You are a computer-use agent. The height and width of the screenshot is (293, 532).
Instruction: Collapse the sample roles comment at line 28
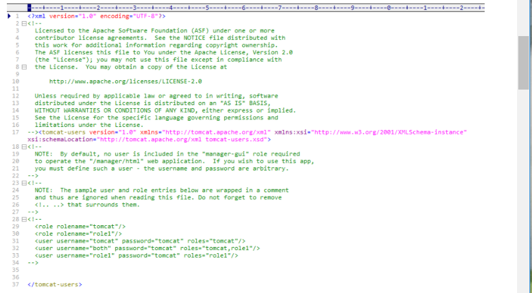coord(24,219)
